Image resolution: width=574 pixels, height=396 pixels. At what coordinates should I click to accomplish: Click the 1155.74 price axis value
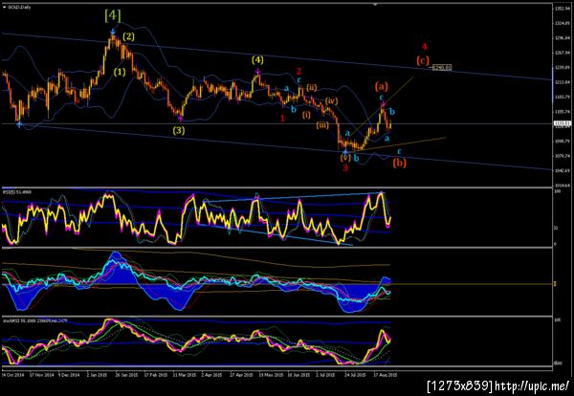[x=561, y=112]
